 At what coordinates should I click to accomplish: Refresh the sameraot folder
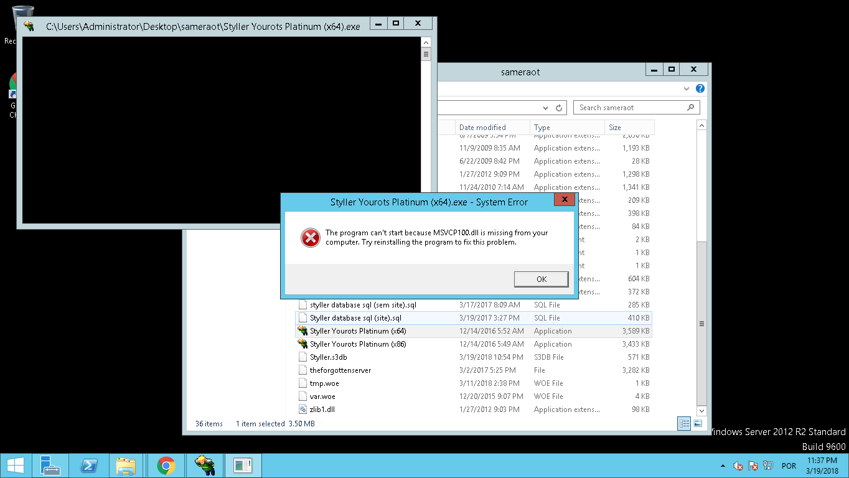(559, 108)
